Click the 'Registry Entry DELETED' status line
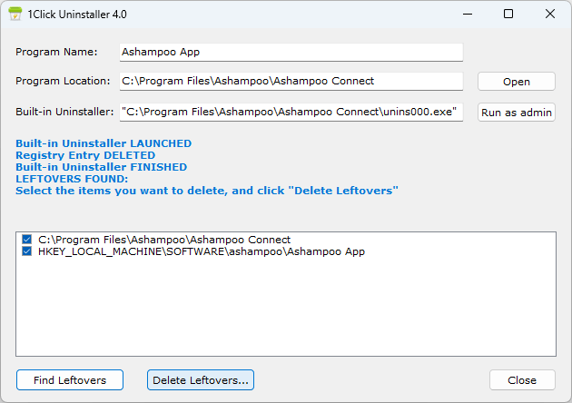Screen dimensions: 572x403 85,155
